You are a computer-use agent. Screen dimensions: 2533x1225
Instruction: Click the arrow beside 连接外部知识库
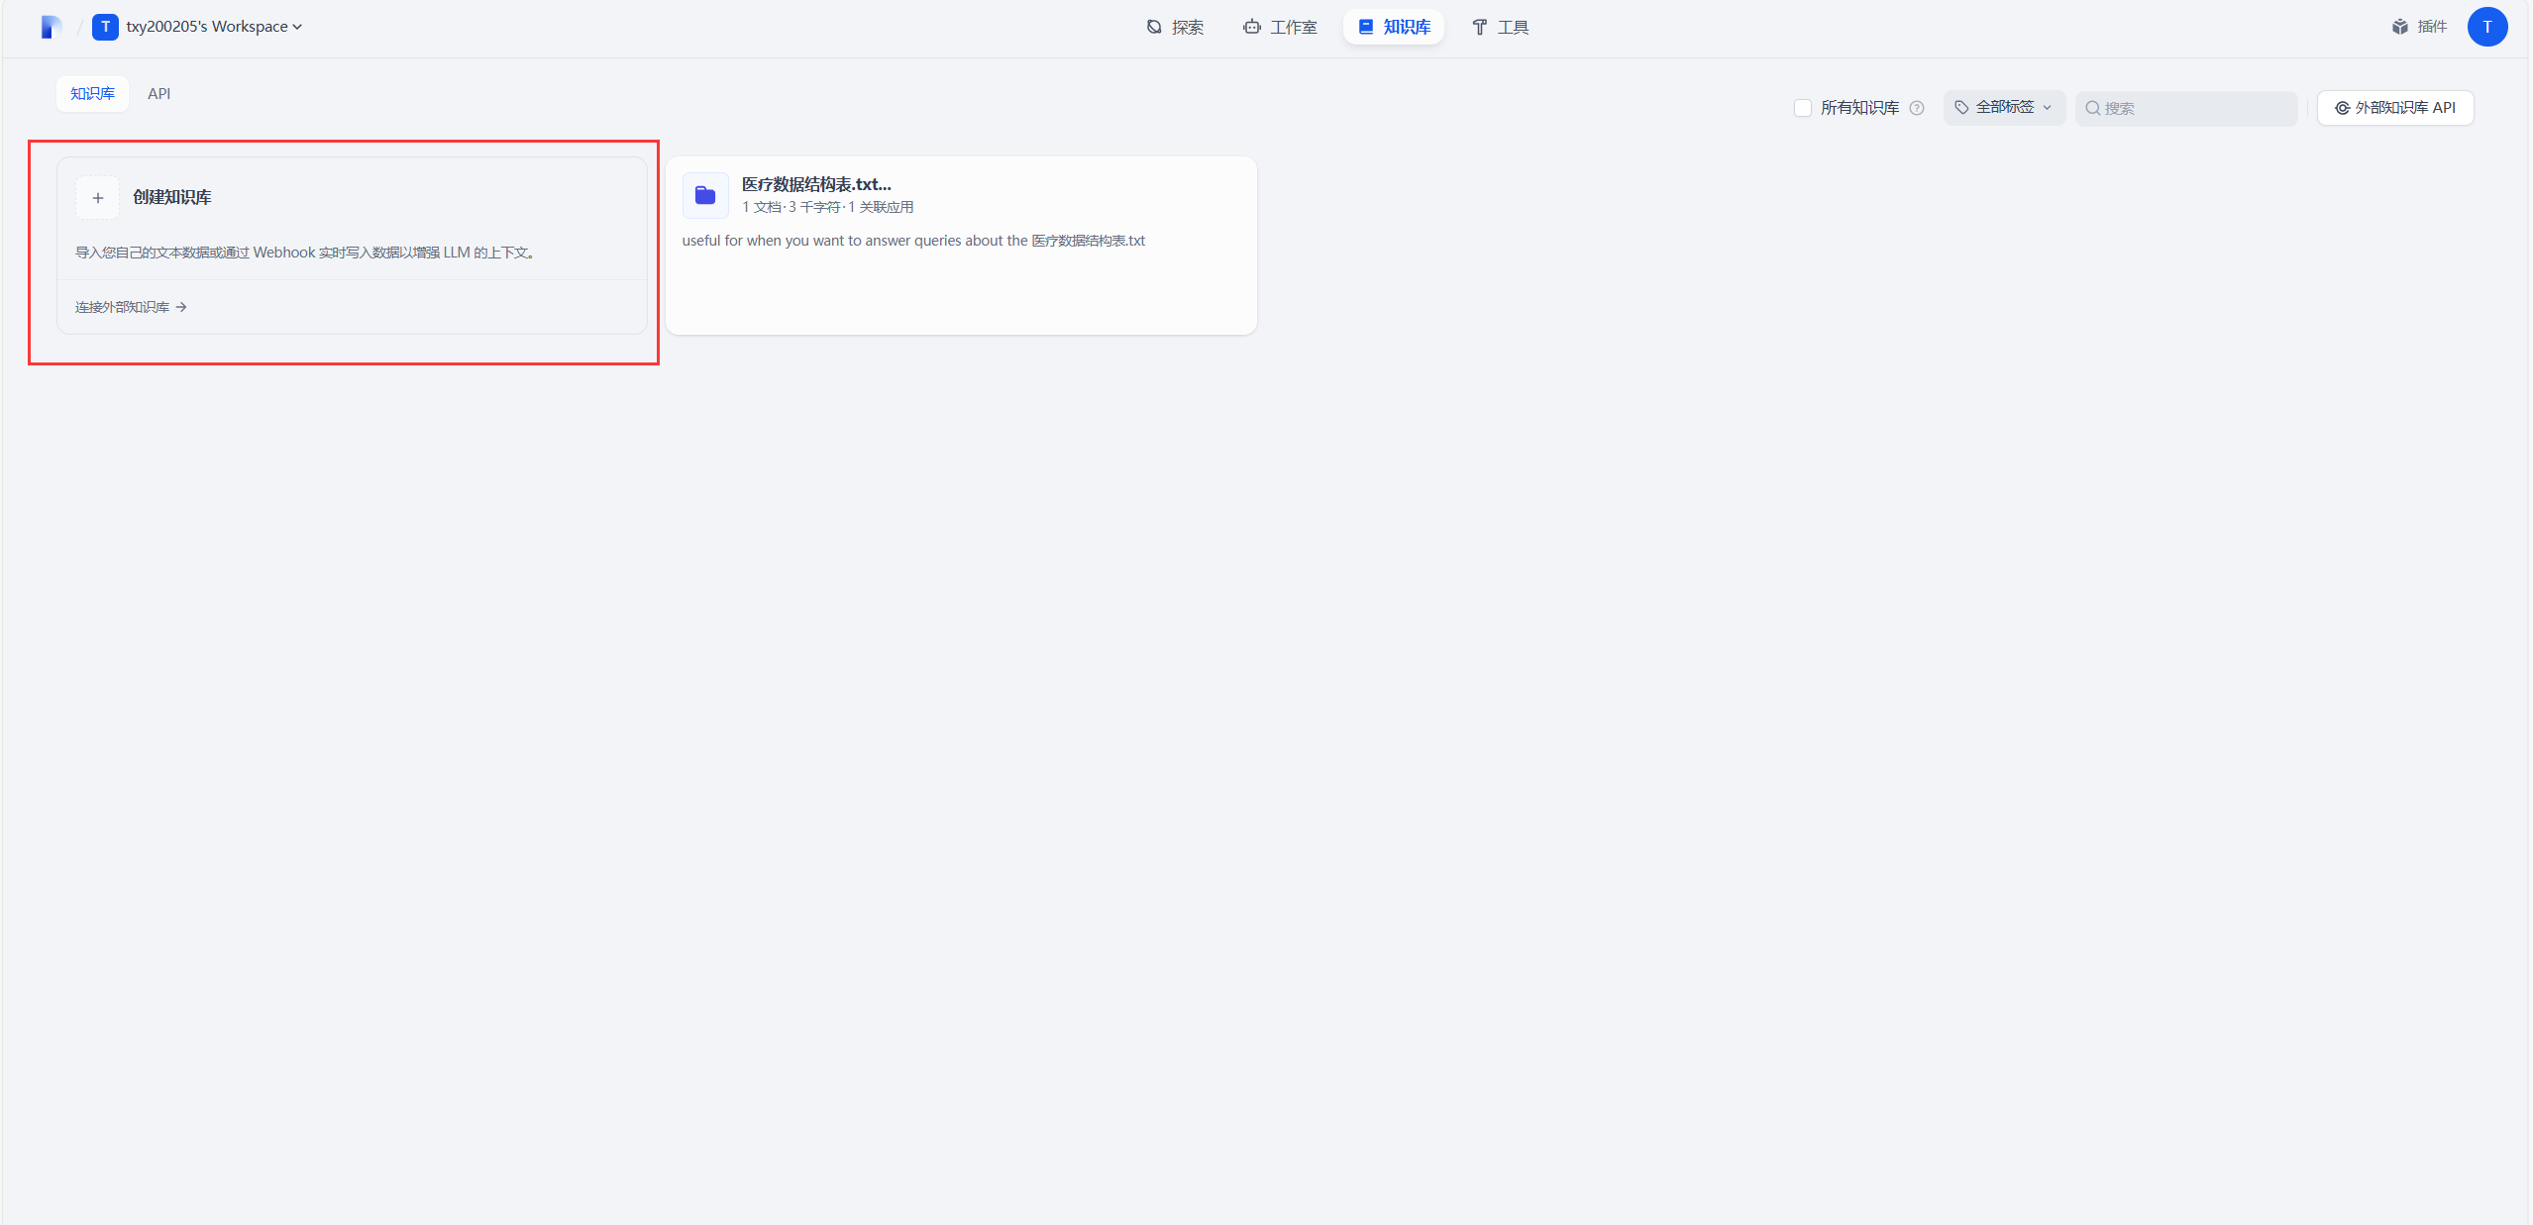point(181,307)
